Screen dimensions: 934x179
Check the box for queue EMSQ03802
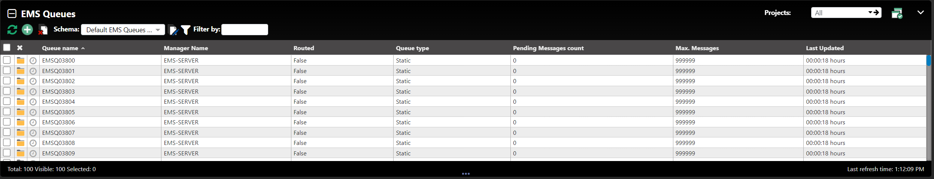click(7, 81)
